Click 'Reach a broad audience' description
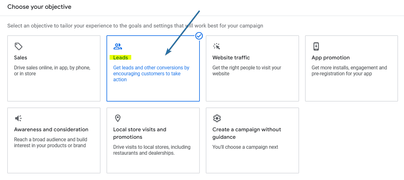Viewport: 404px width, 180px height. click(50, 142)
